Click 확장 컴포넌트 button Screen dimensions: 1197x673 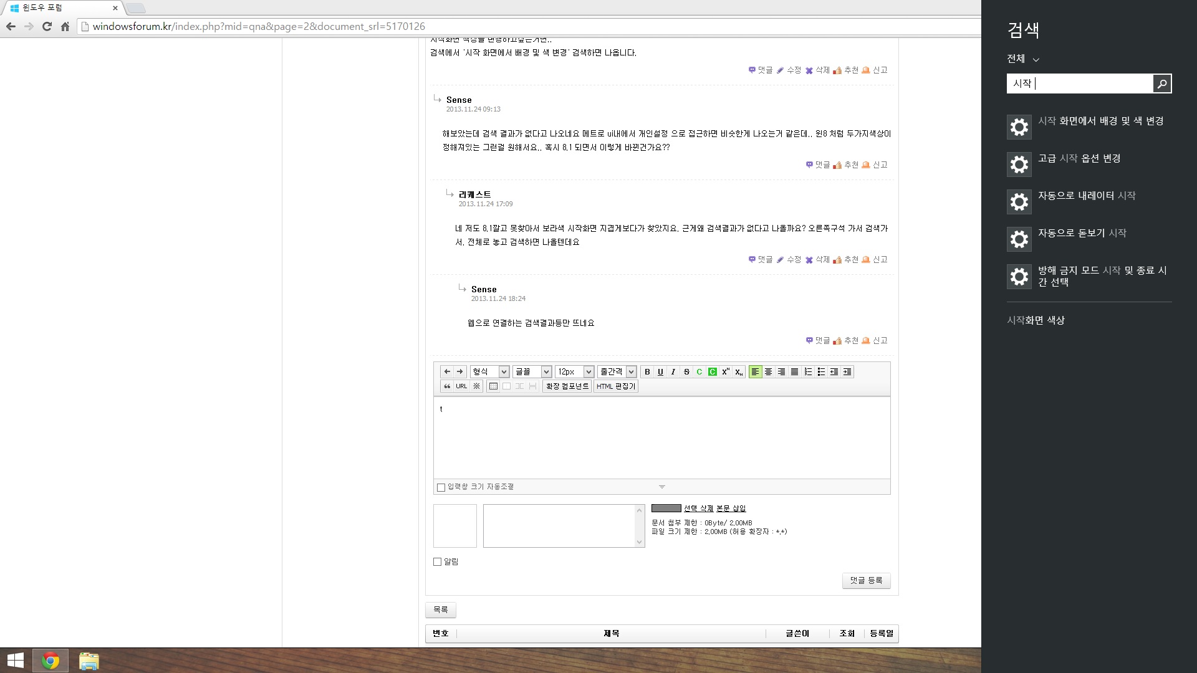click(x=567, y=386)
